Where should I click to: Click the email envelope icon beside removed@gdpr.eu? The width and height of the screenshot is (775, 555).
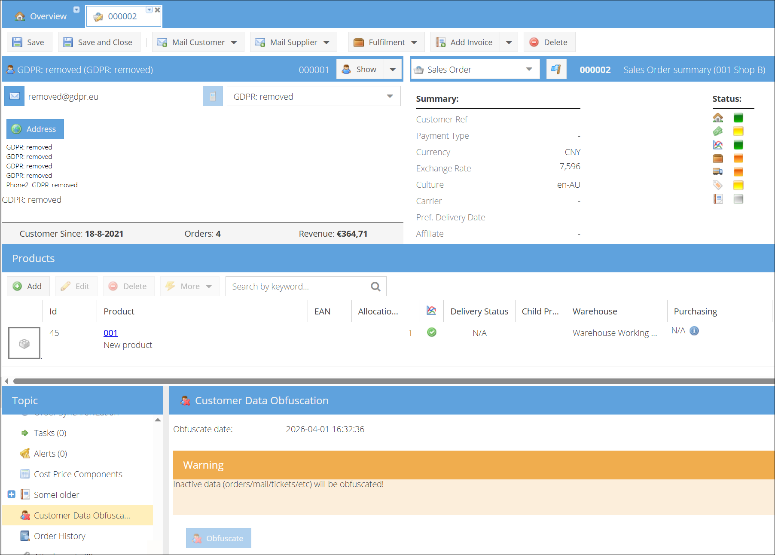pyautogui.click(x=14, y=96)
